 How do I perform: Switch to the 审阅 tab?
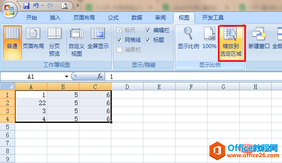pos(160,18)
